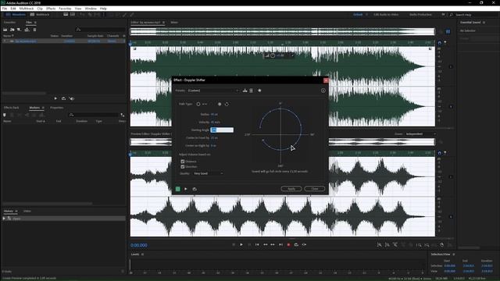This screenshot has height=281, width=500.
Task: Start playback in main transport
Action: click(241, 244)
